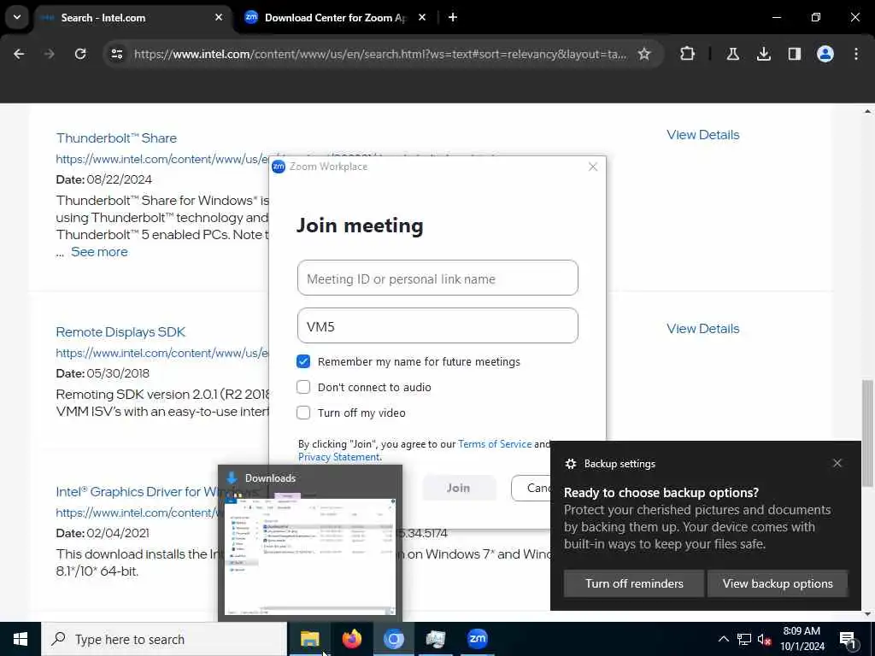Viewport: 875px width, 656px height.
Task: Open the Chrome profile avatar
Action: coord(825,54)
